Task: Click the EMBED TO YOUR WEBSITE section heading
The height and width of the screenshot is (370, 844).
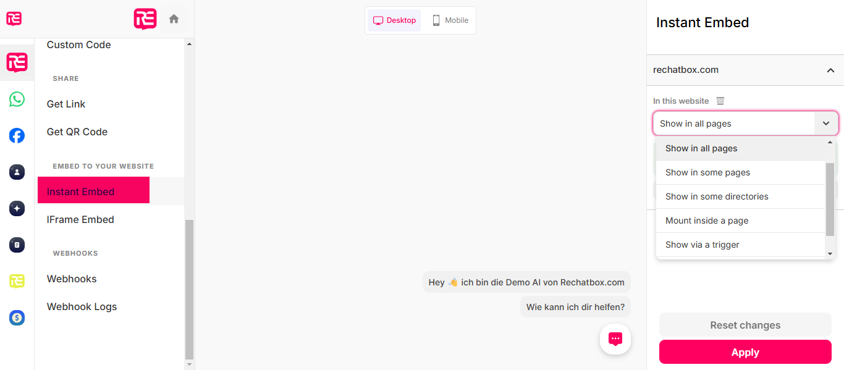Action: (103, 166)
